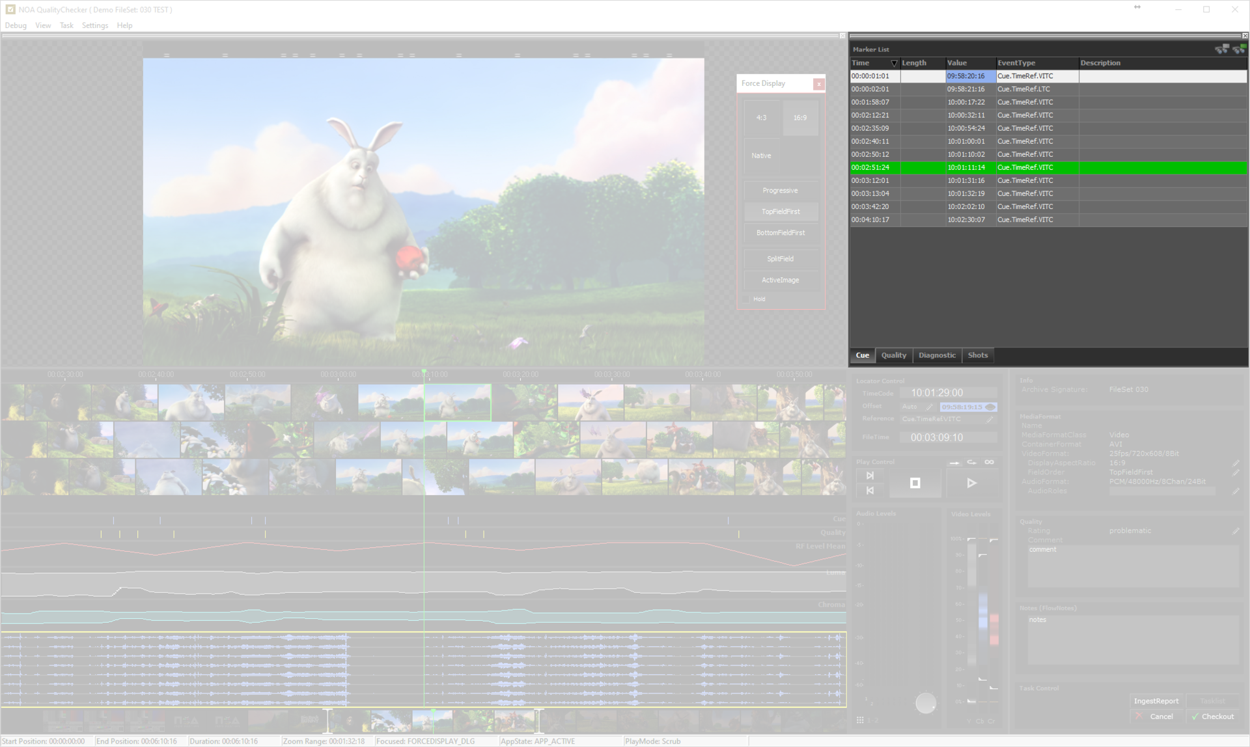Select TopFieldFirst field mode

(781, 211)
